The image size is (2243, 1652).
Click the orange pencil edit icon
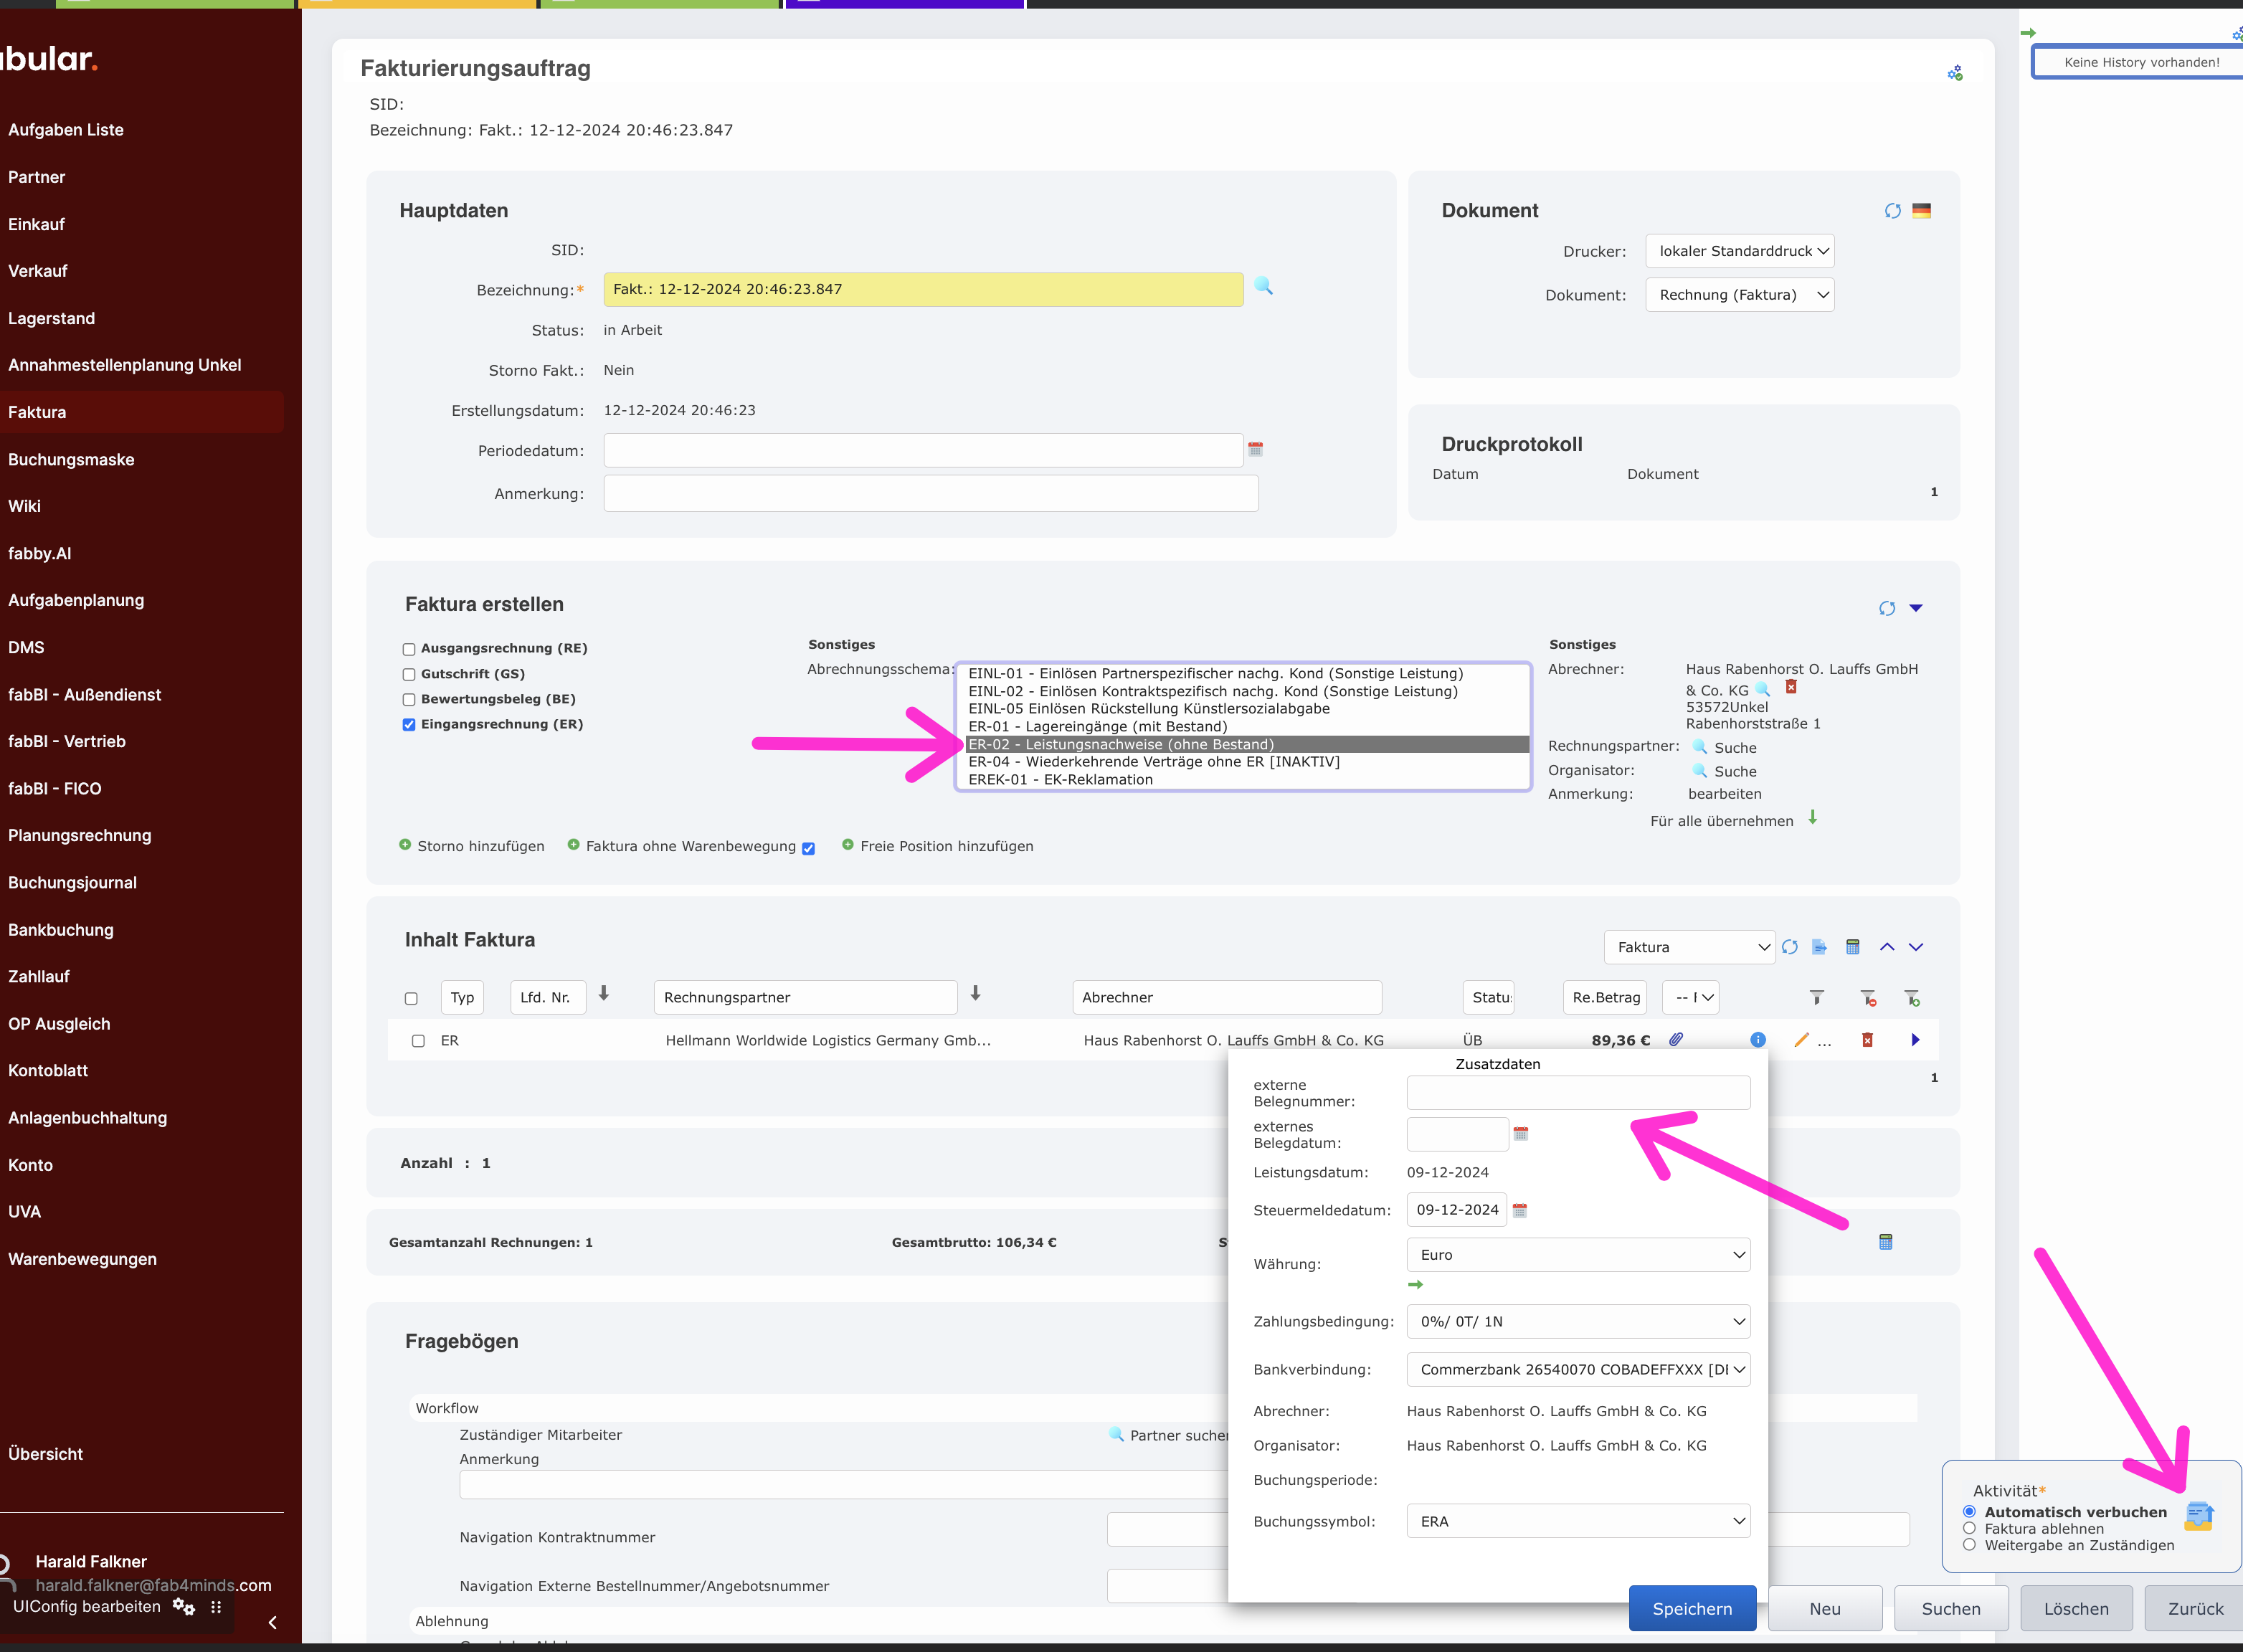[x=1801, y=1040]
